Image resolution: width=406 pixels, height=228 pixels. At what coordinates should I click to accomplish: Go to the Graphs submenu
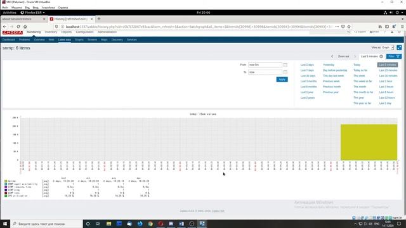click(x=79, y=40)
